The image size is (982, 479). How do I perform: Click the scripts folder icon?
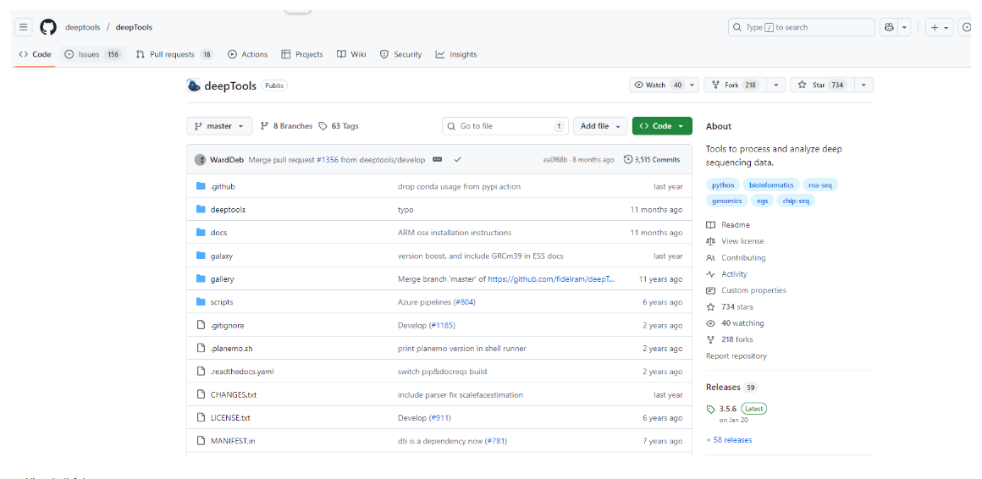coord(201,302)
